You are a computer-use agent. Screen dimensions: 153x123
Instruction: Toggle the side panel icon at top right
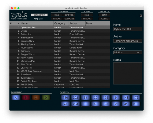click(141, 16)
